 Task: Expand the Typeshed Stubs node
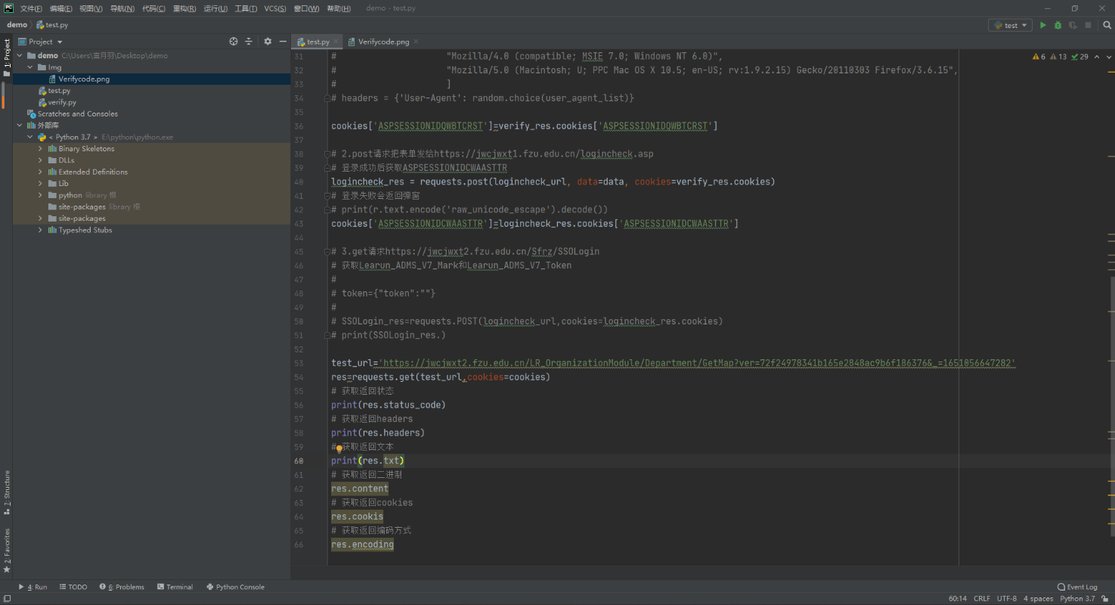click(41, 230)
